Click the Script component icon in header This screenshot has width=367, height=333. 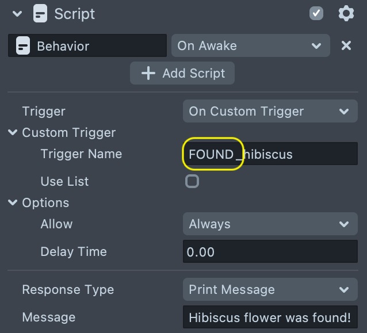(40, 13)
